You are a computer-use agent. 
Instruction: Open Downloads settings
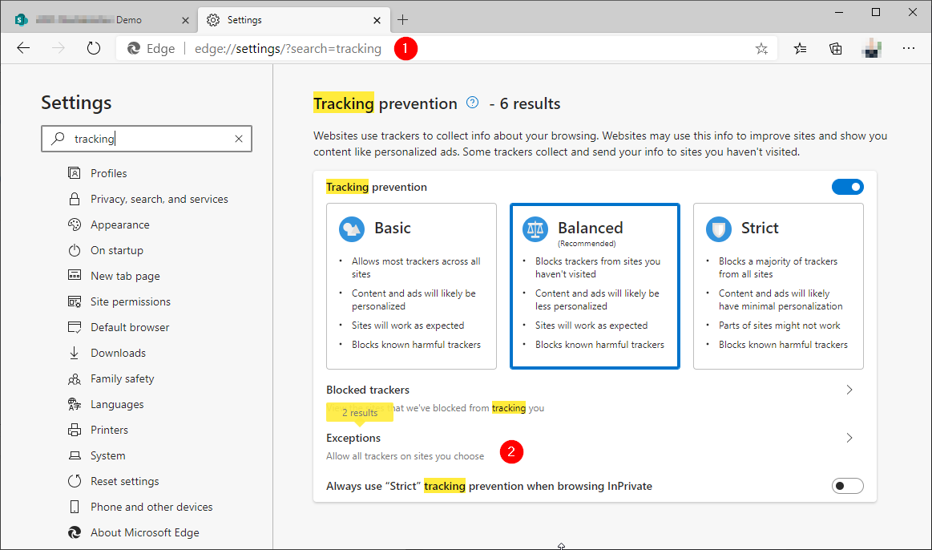pos(119,353)
